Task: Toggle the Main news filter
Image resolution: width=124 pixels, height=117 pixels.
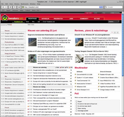Action: (x=57, y=67)
